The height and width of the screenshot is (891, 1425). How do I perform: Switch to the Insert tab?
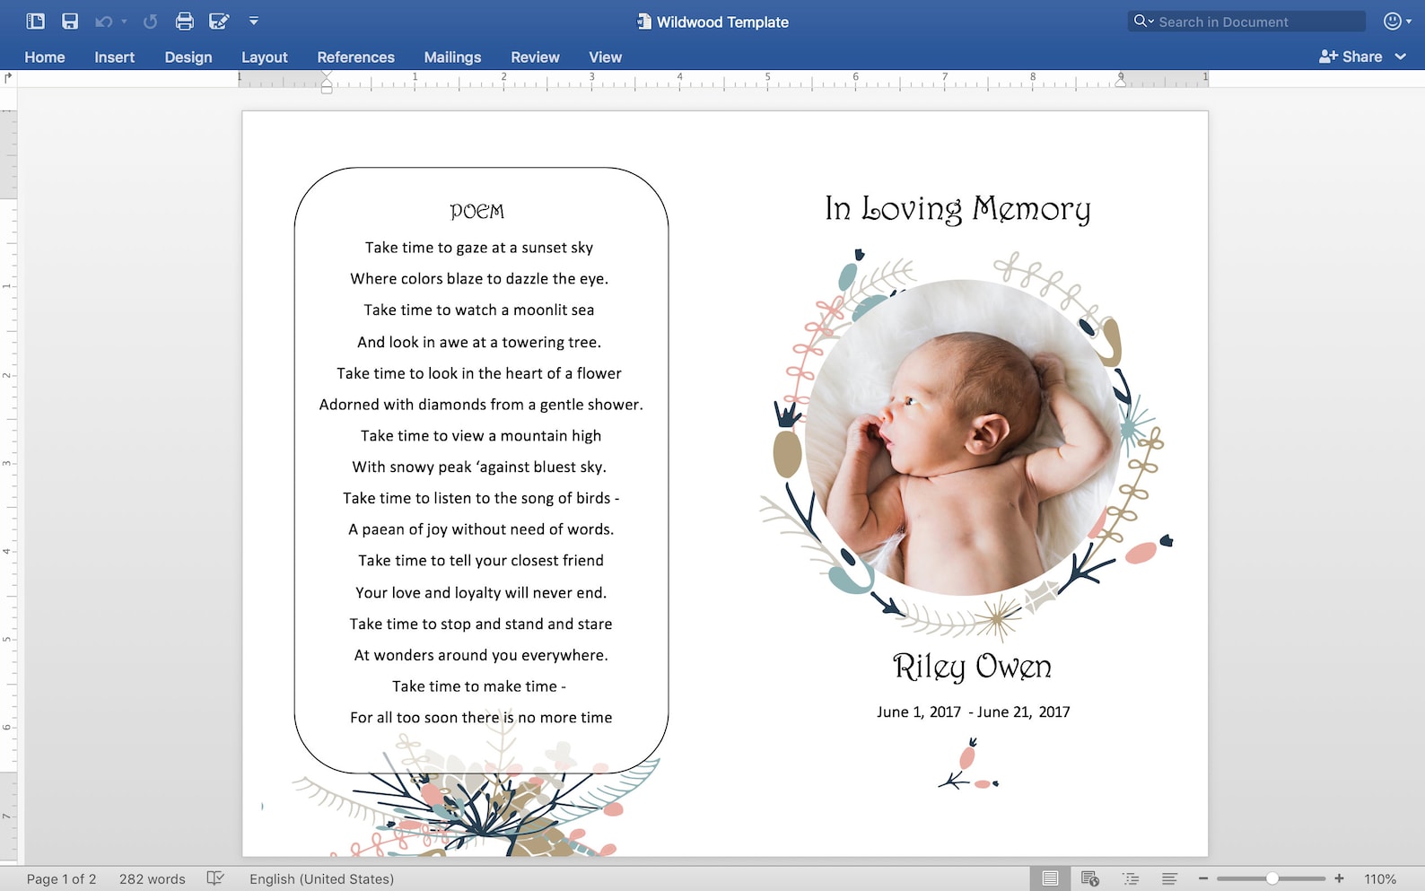pos(115,57)
